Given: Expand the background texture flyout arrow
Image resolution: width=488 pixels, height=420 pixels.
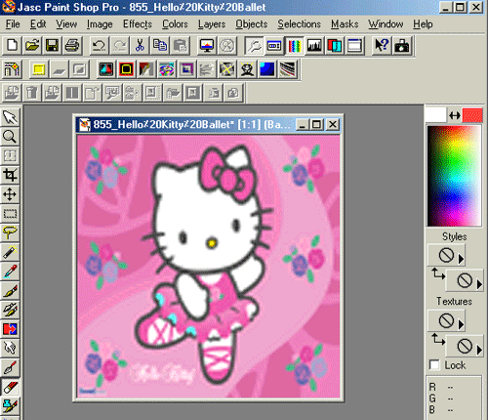Looking at the screenshot, I should tap(479, 350).
